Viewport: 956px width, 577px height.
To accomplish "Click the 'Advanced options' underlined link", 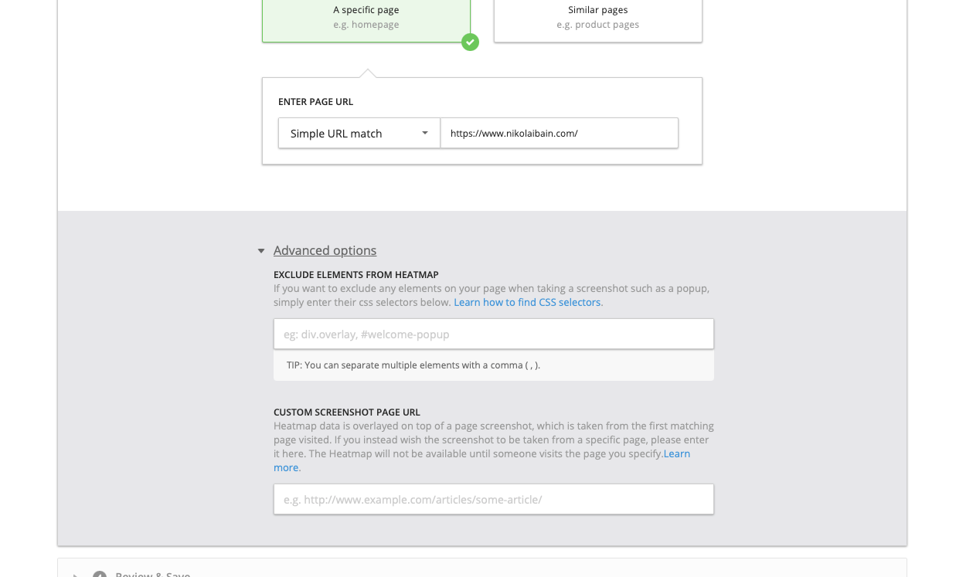I will [x=325, y=251].
